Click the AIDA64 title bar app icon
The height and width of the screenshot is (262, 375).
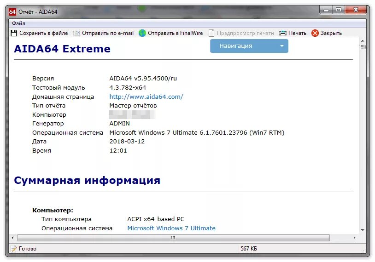point(12,11)
